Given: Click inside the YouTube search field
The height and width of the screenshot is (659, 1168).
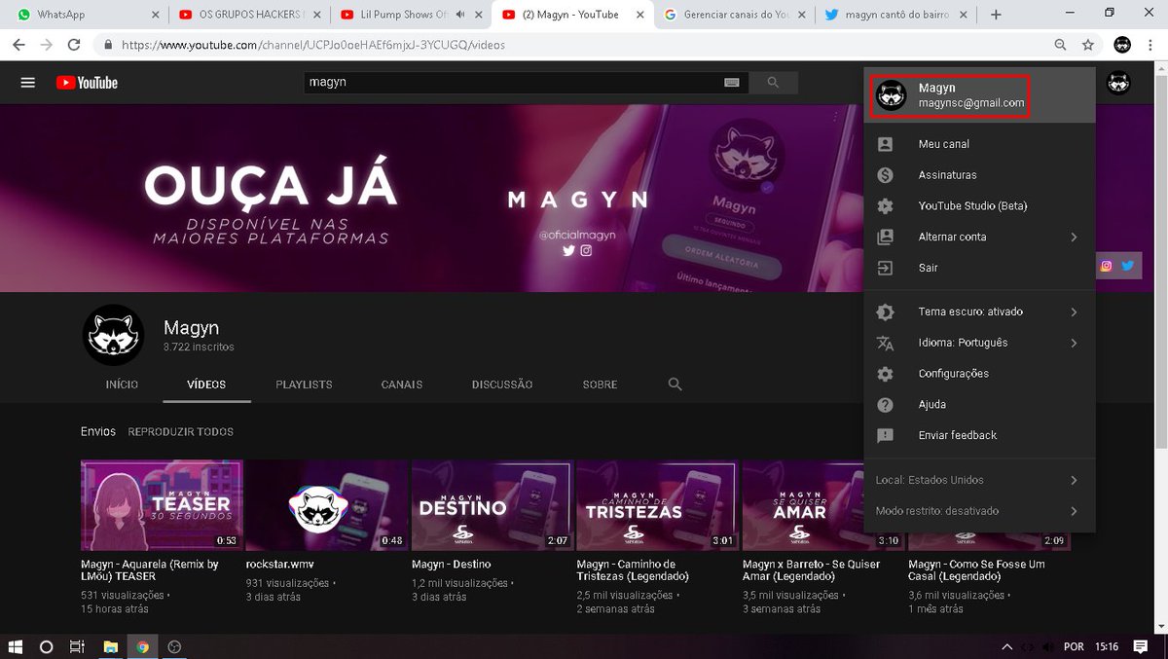Looking at the screenshot, I should pos(511,83).
